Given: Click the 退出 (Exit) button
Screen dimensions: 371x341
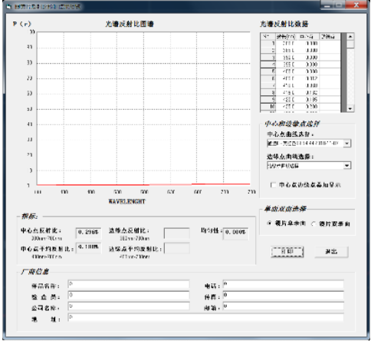Looking at the screenshot, I should (x=331, y=252).
